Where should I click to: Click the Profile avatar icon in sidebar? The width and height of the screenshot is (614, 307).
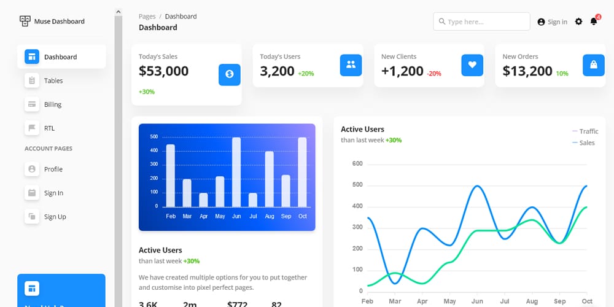32,169
